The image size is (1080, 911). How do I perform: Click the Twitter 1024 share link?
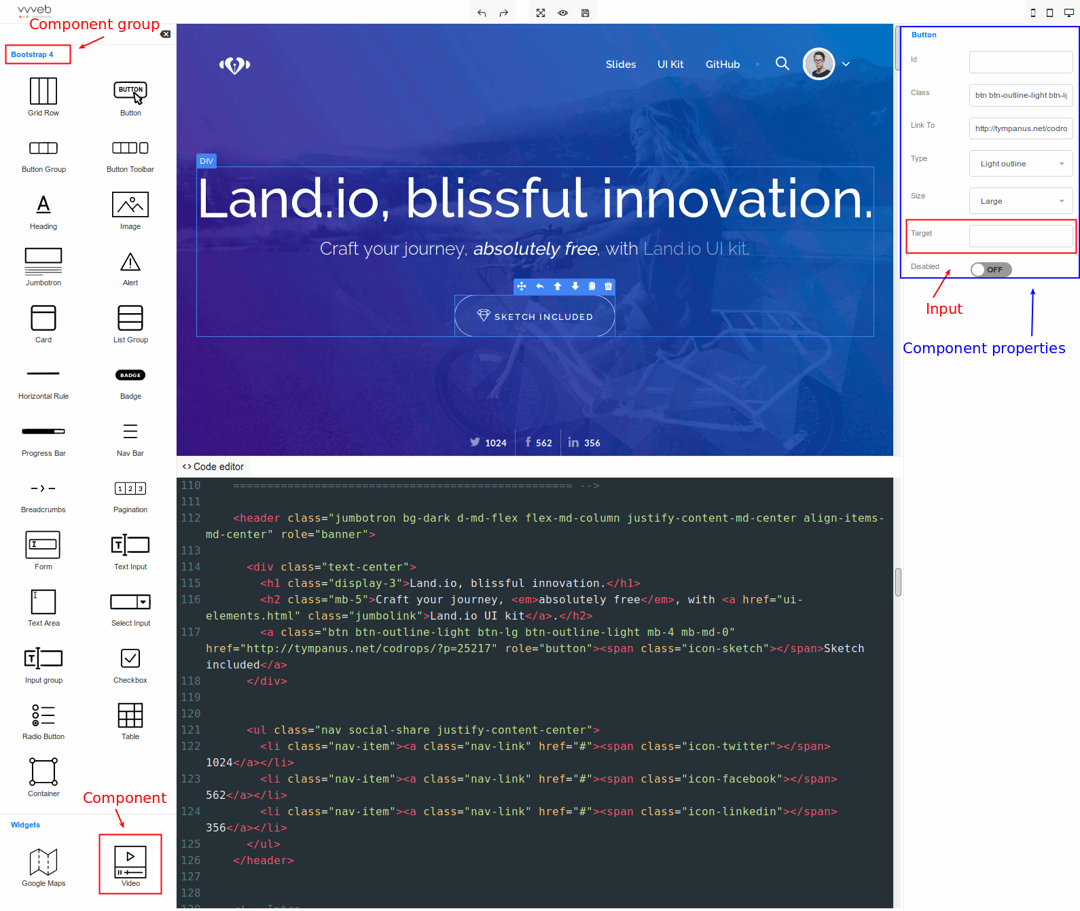coord(488,442)
